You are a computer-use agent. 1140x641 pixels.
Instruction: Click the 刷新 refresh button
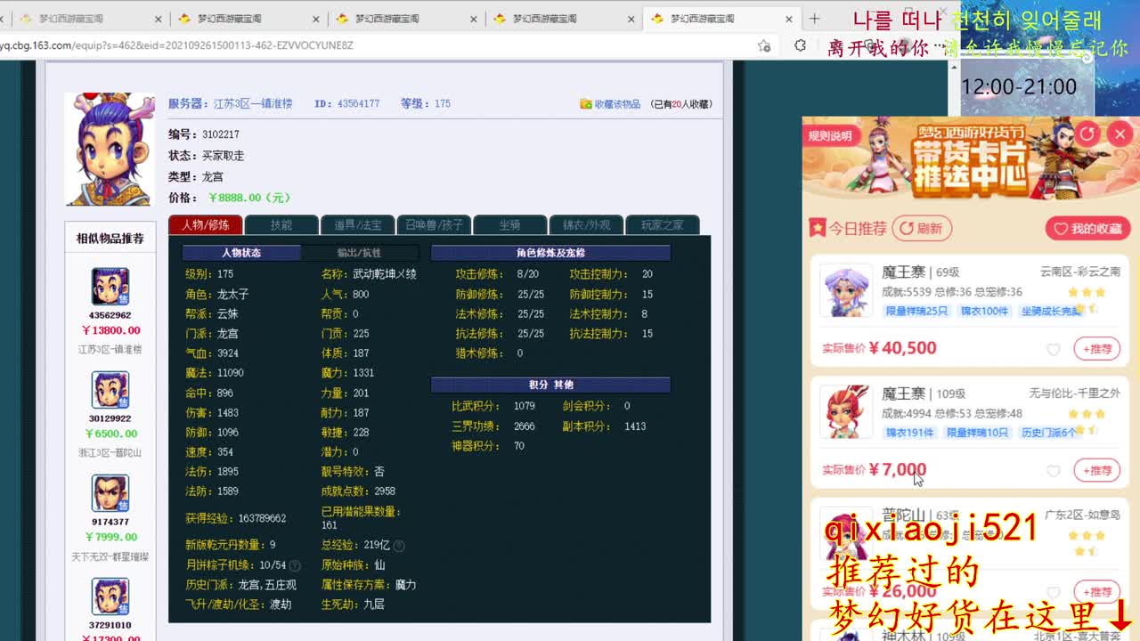[x=922, y=229]
